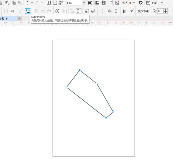Viewport: 173px width, 166px height.
Task: Click the Reverse Direction curve icon
Action: [57, 11]
